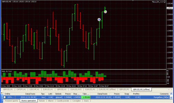Sort by the Commento column header

[x=155, y=94]
